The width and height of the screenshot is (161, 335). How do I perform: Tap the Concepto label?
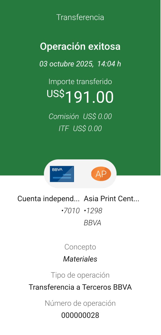[x=80, y=247]
